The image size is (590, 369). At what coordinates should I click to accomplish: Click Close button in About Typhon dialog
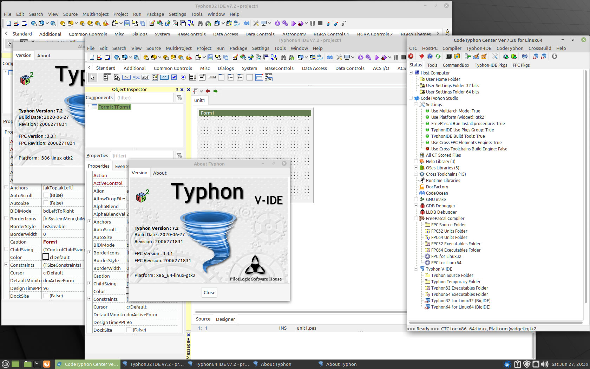tap(209, 292)
